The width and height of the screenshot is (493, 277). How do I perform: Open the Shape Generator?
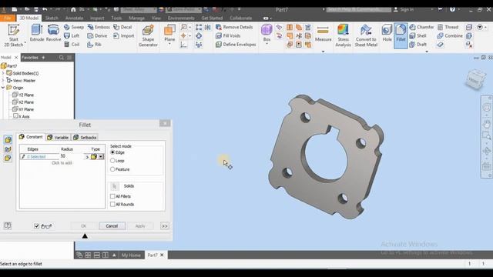tap(148, 36)
